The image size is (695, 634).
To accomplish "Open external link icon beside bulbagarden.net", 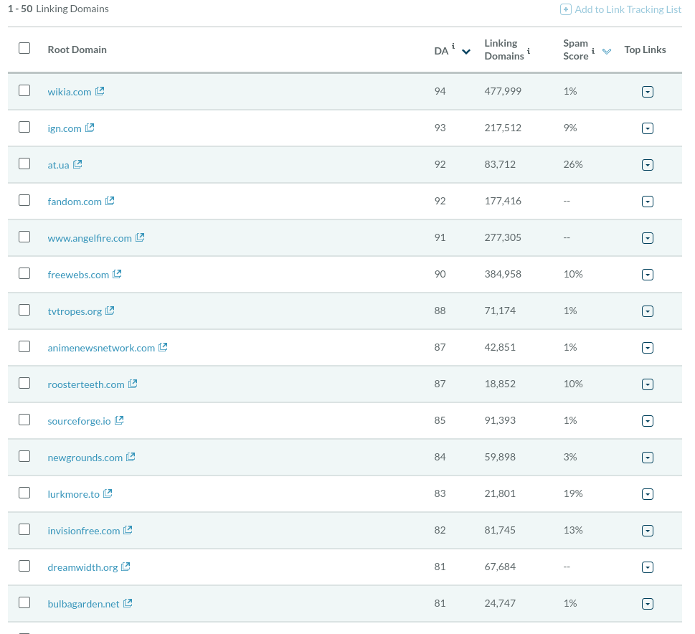I will click(128, 603).
